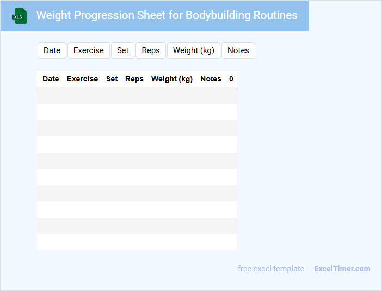Click the Exercise column header in table
Image resolution: width=382 pixels, height=291 pixels.
(82, 79)
